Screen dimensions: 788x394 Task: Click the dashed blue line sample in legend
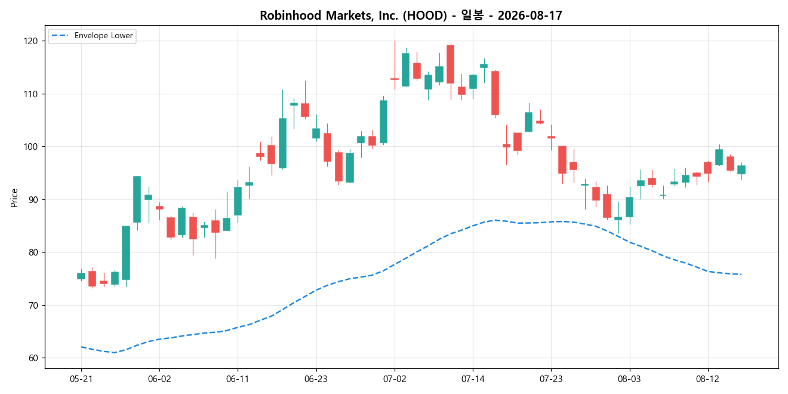[x=60, y=36]
